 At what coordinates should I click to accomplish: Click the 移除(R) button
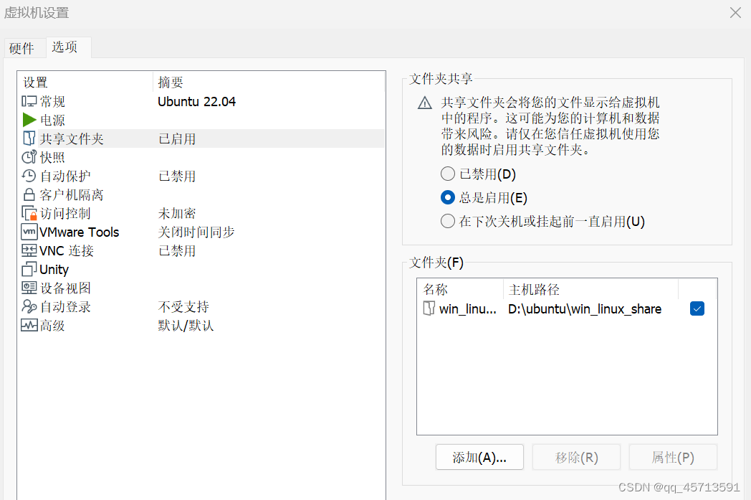pyautogui.click(x=576, y=457)
